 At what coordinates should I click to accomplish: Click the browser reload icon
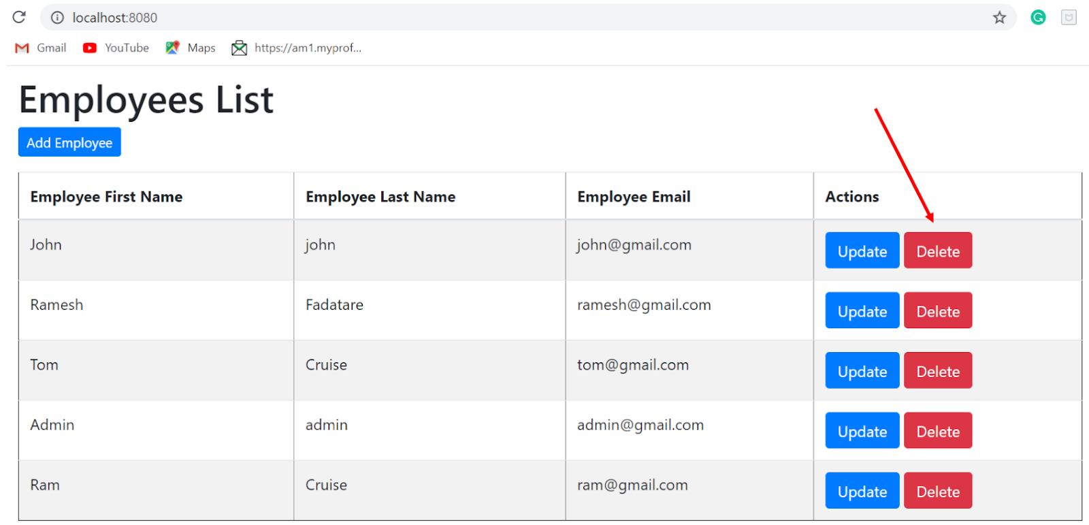[19, 17]
